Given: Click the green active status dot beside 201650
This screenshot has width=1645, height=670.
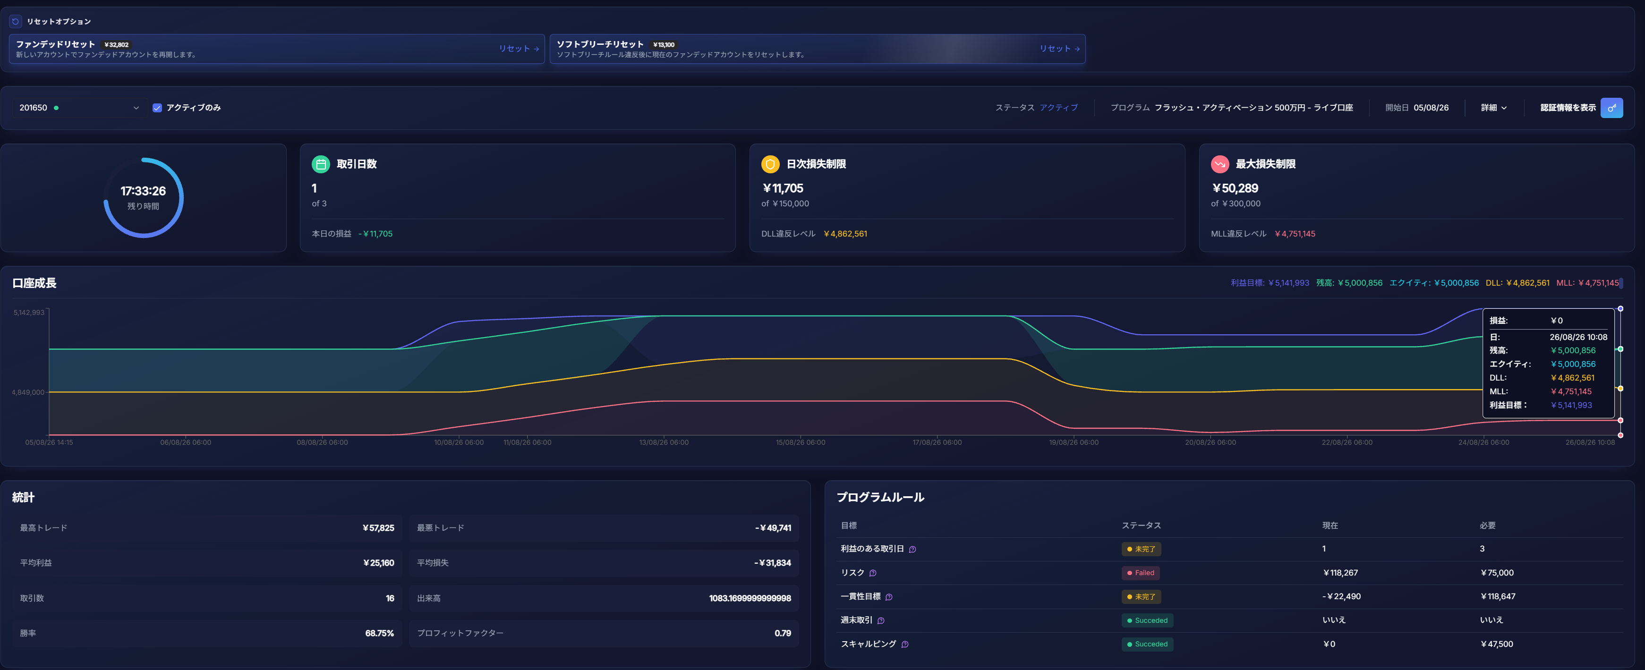Looking at the screenshot, I should coord(56,108).
